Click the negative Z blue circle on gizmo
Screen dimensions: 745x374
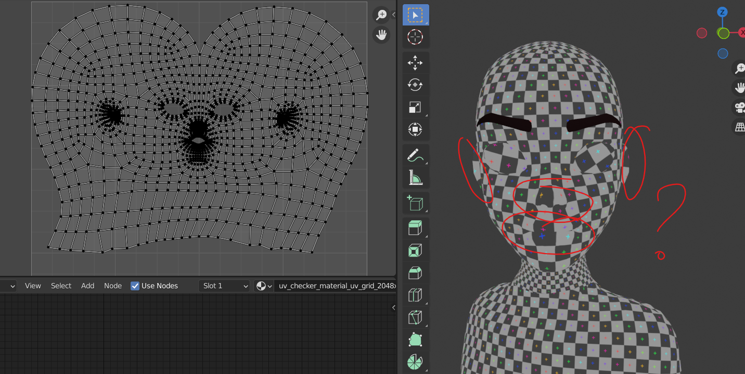(x=723, y=54)
